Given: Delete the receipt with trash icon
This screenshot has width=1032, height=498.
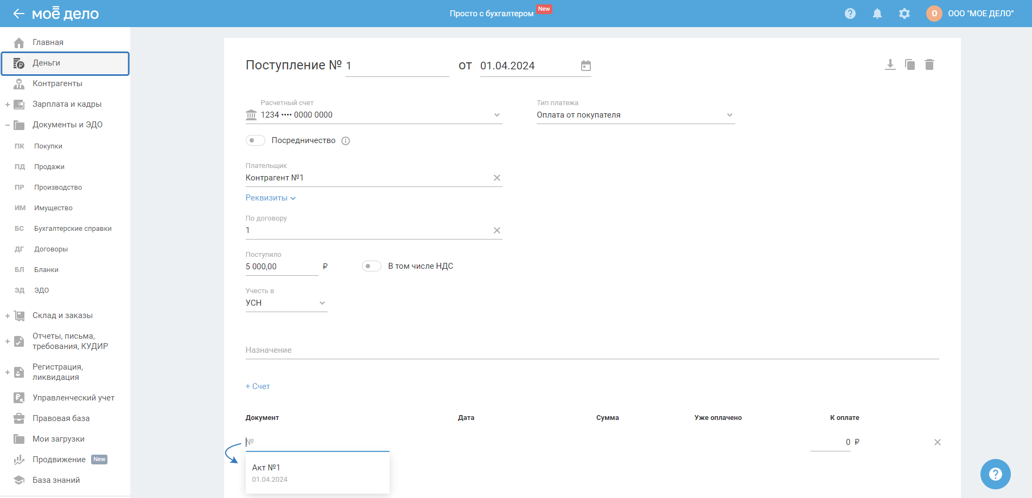Looking at the screenshot, I should point(929,65).
